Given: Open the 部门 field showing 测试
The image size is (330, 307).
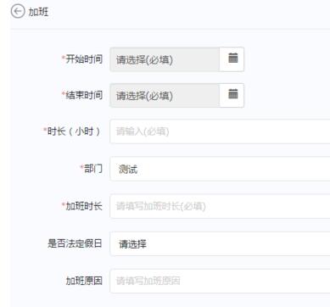Looking at the screenshot, I should (x=220, y=169).
